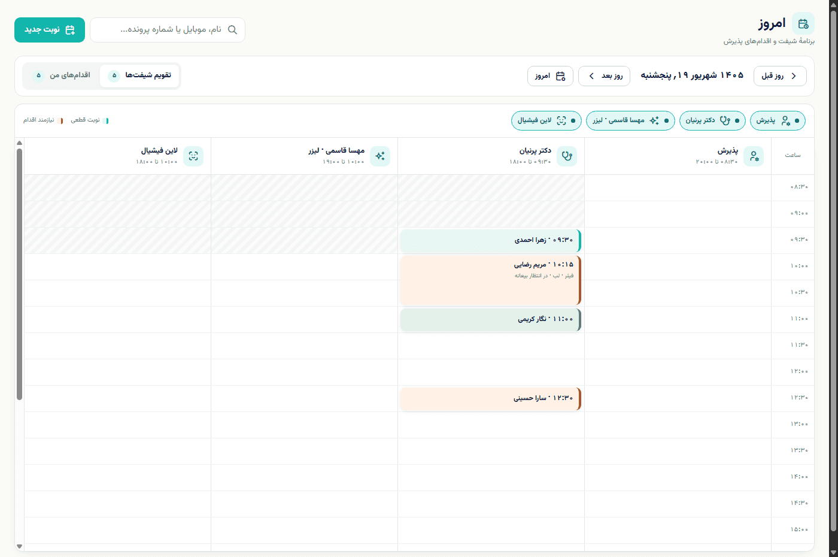838x557 pixels.
Task: Switch to اقدام‌های من tab
Action: [x=62, y=75]
